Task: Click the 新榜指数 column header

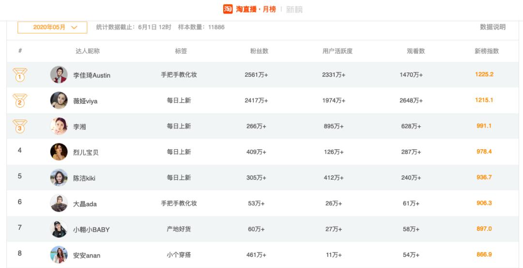Action: (x=487, y=51)
